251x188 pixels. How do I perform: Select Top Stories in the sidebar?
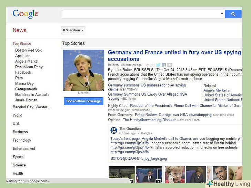point(22,44)
